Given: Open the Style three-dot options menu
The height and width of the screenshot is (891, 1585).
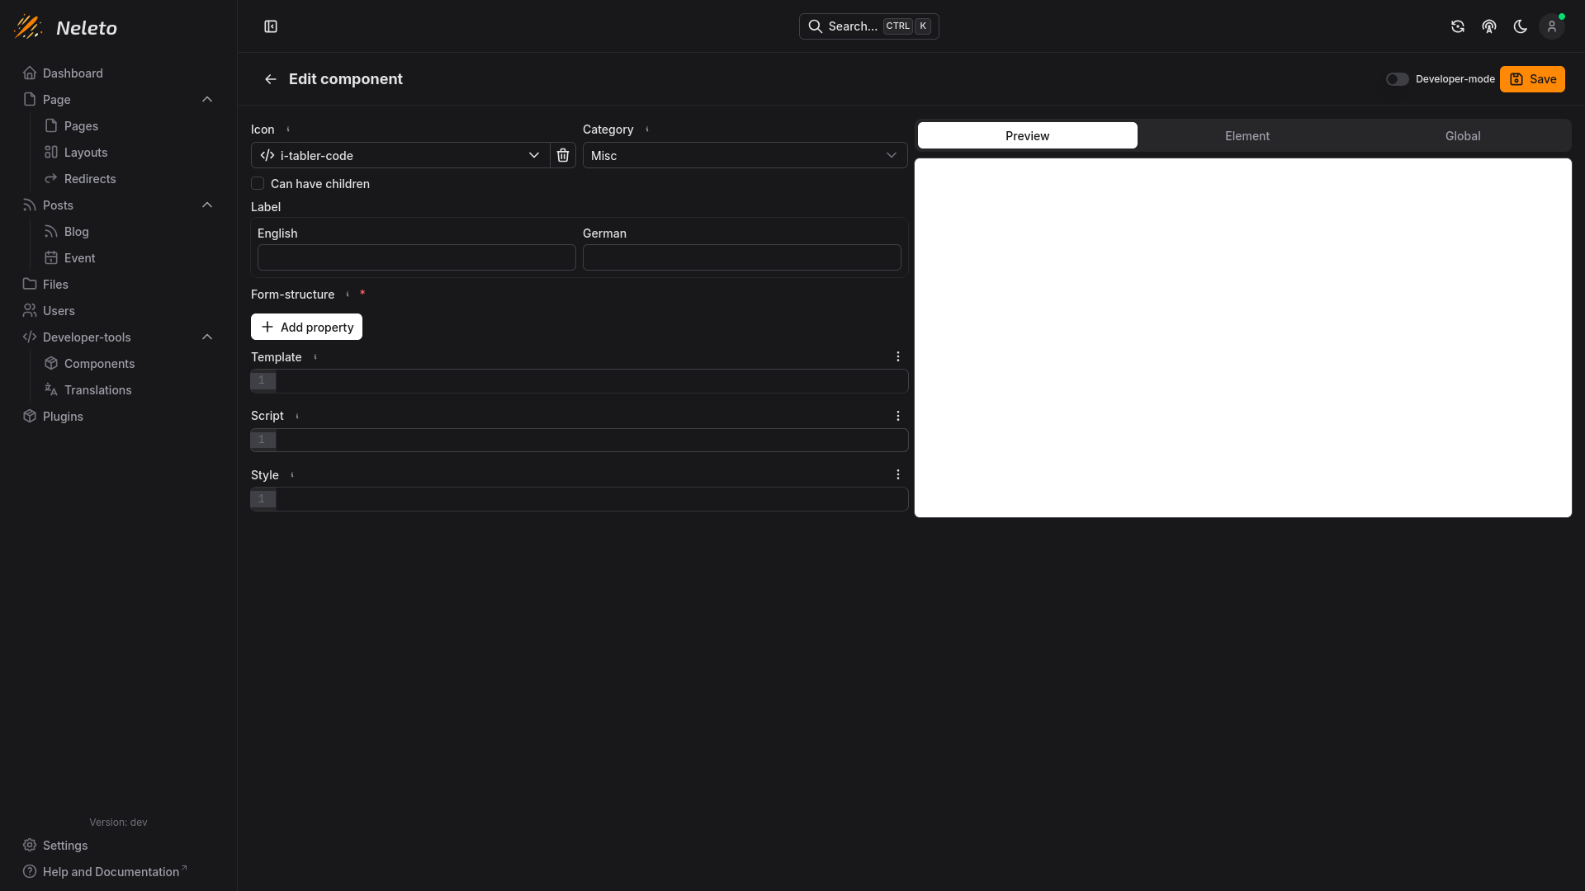Looking at the screenshot, I should [x=898, y=475].
